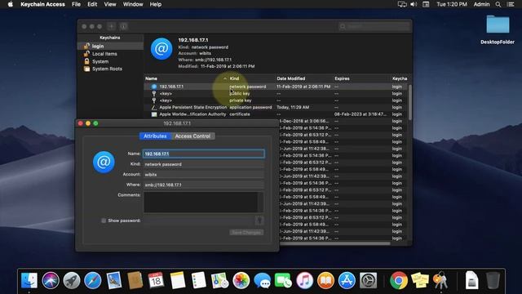Screen dimensions: 522x294
Task: Click the add keychain item plus button
Action: tap(111, 26)
